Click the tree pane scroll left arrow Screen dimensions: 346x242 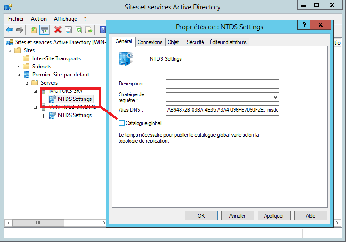click(8, 223)
